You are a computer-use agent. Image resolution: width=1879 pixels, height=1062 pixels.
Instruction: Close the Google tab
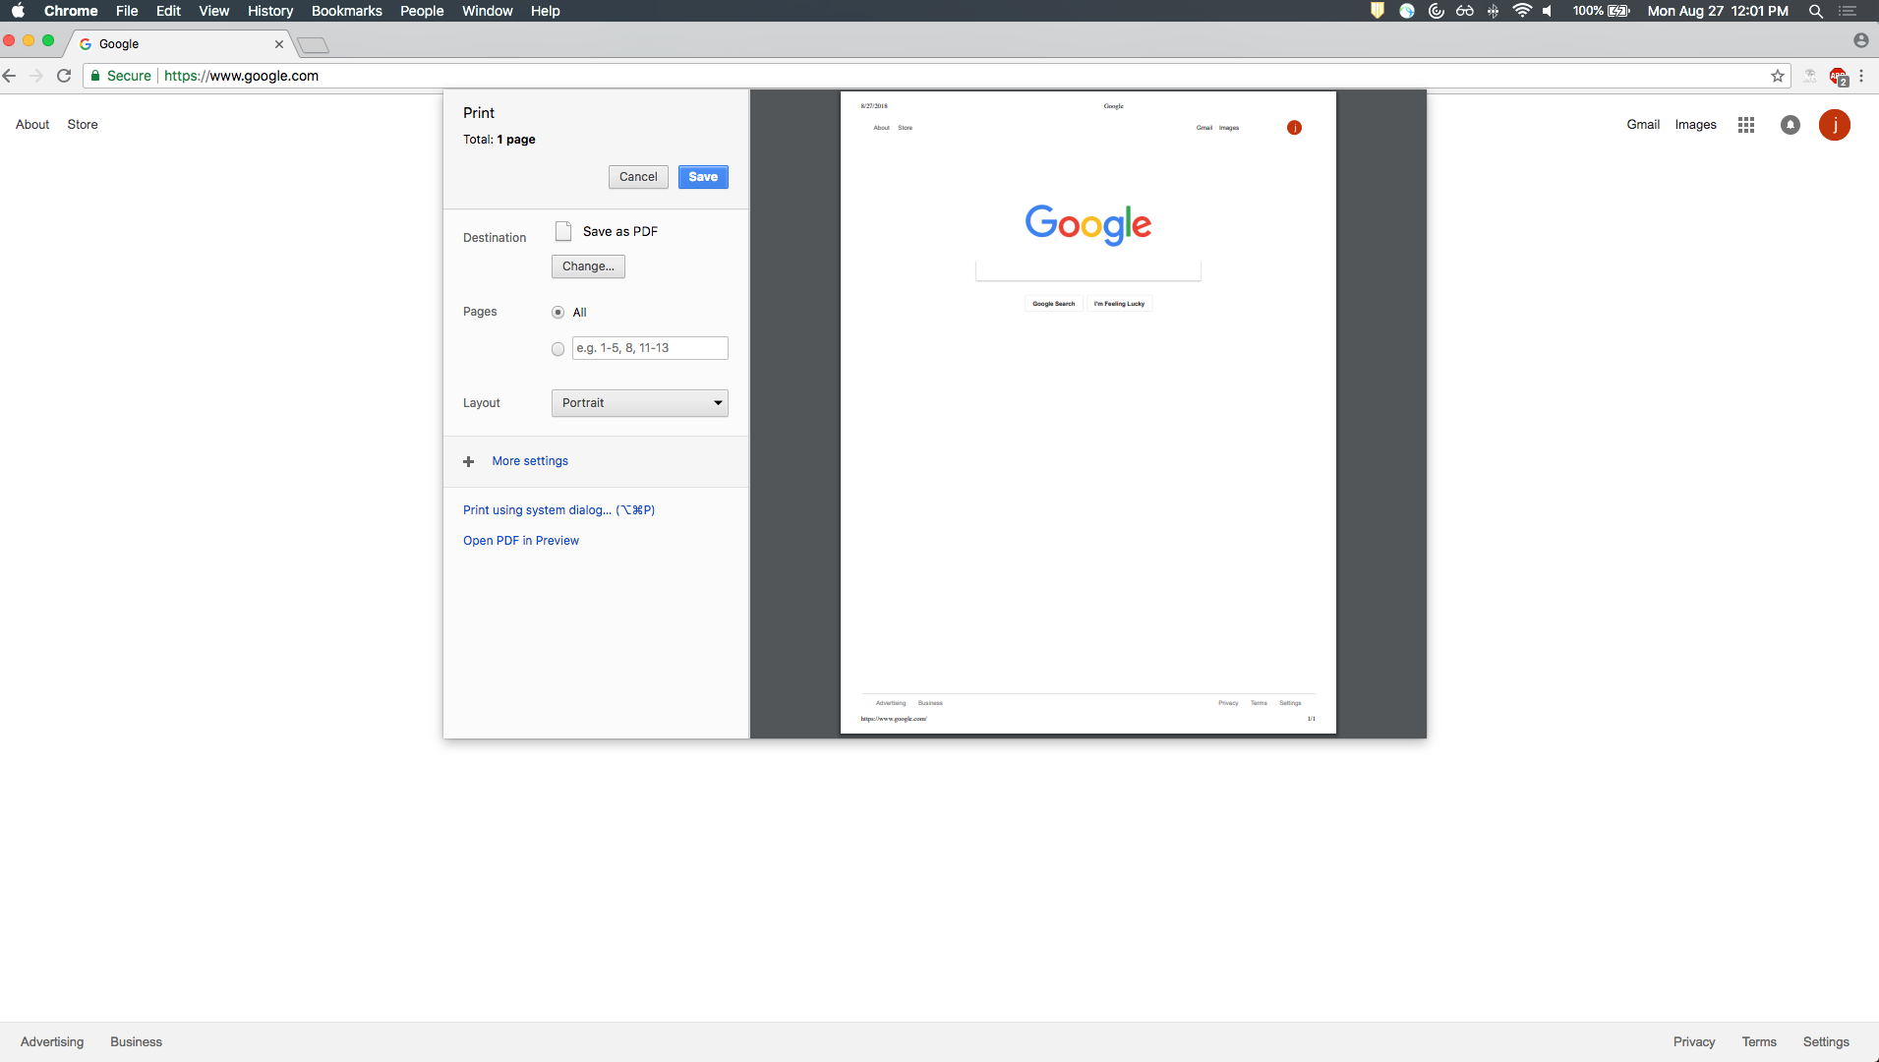pos(279,44)
